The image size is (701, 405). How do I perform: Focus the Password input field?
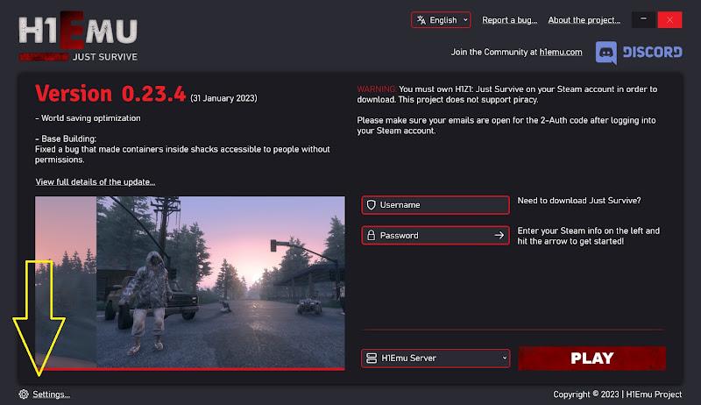pos(435,235)
